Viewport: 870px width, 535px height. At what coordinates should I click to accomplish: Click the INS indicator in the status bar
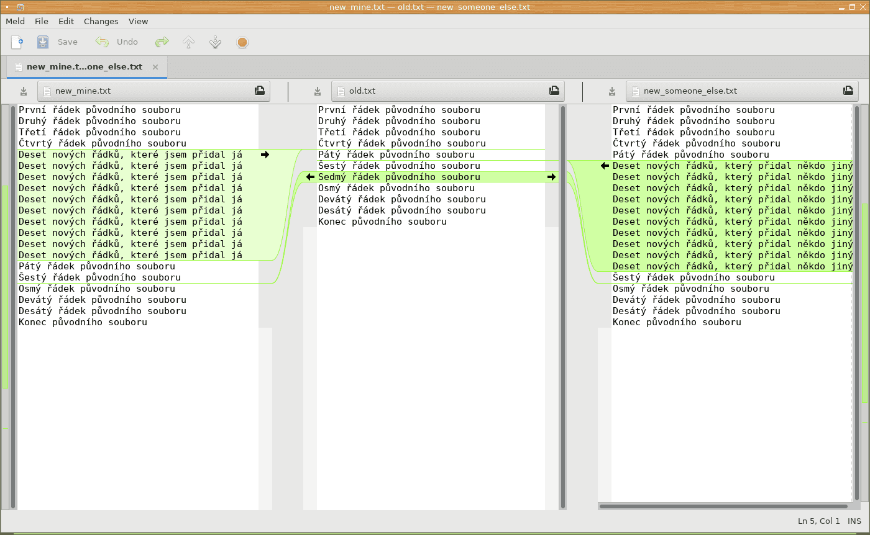coord(854,521)
